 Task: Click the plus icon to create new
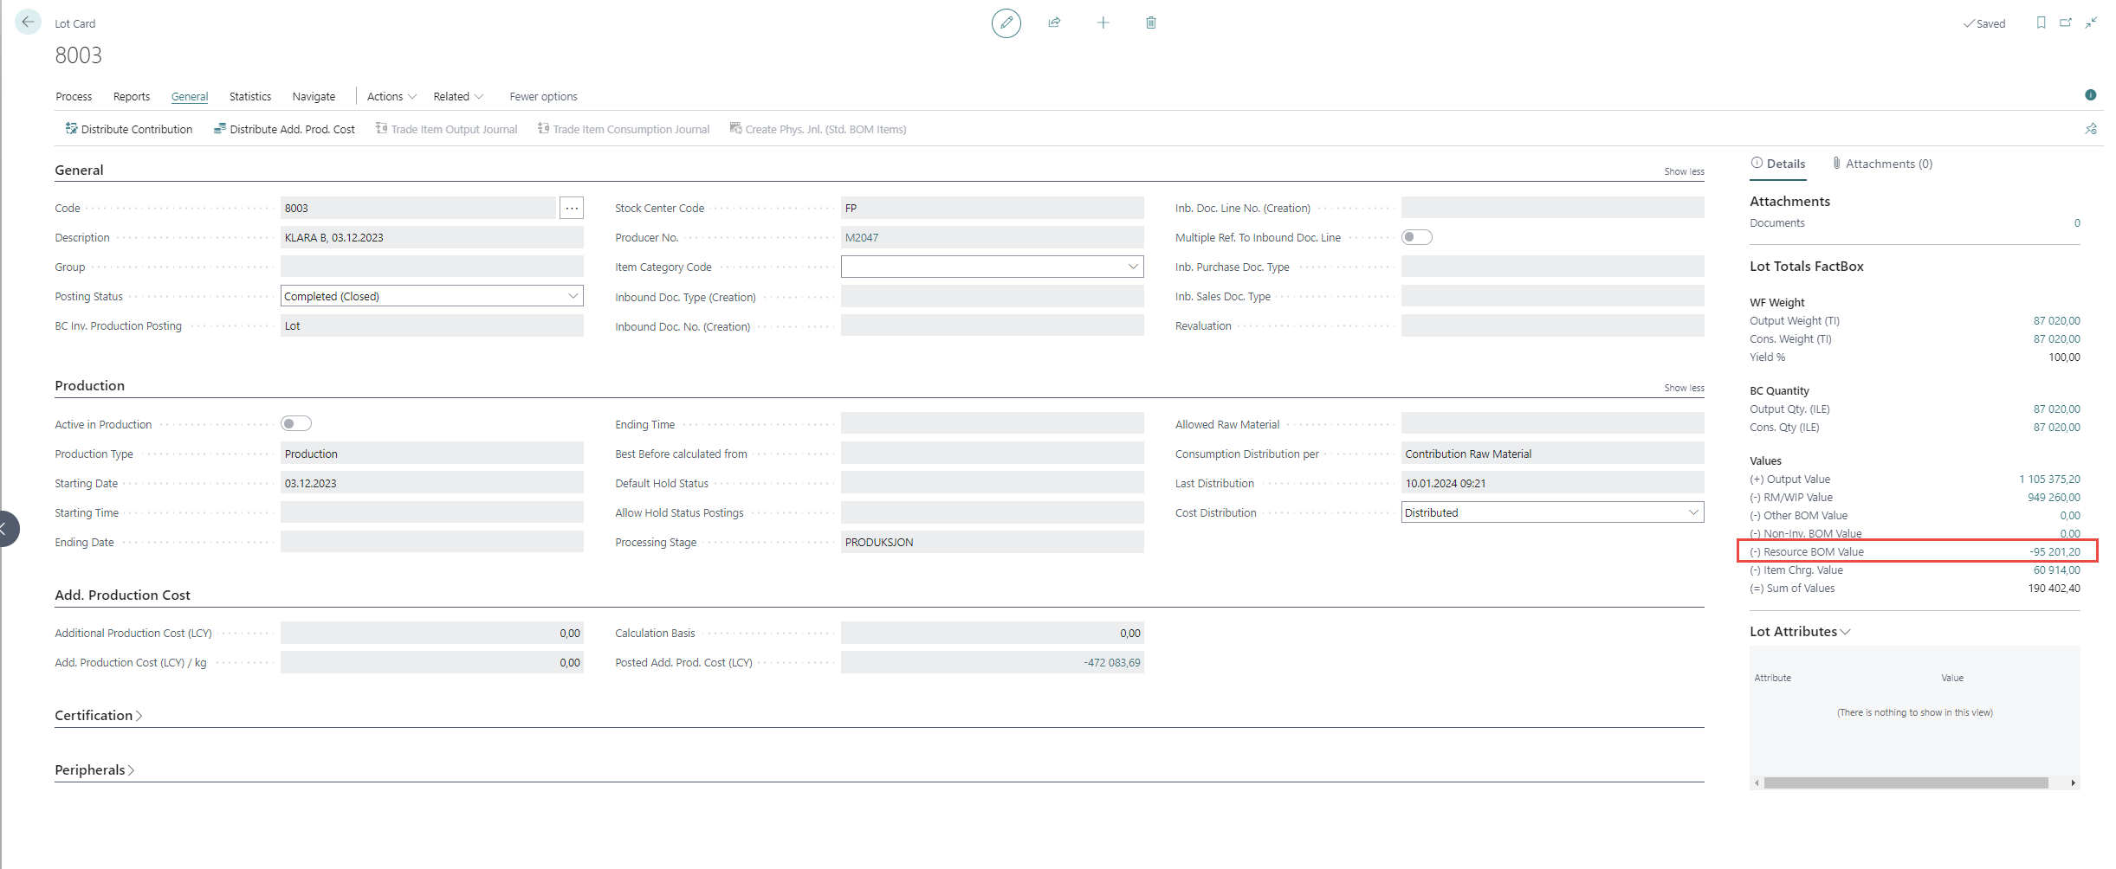click(x=1103, y=23)
